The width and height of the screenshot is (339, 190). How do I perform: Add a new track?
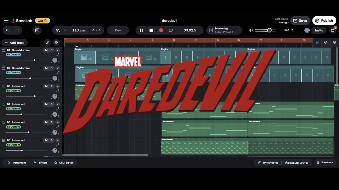point(15,42)
